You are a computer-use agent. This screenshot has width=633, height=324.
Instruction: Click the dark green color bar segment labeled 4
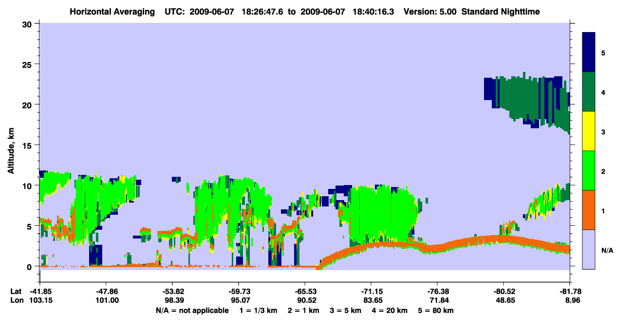point(589,92)
